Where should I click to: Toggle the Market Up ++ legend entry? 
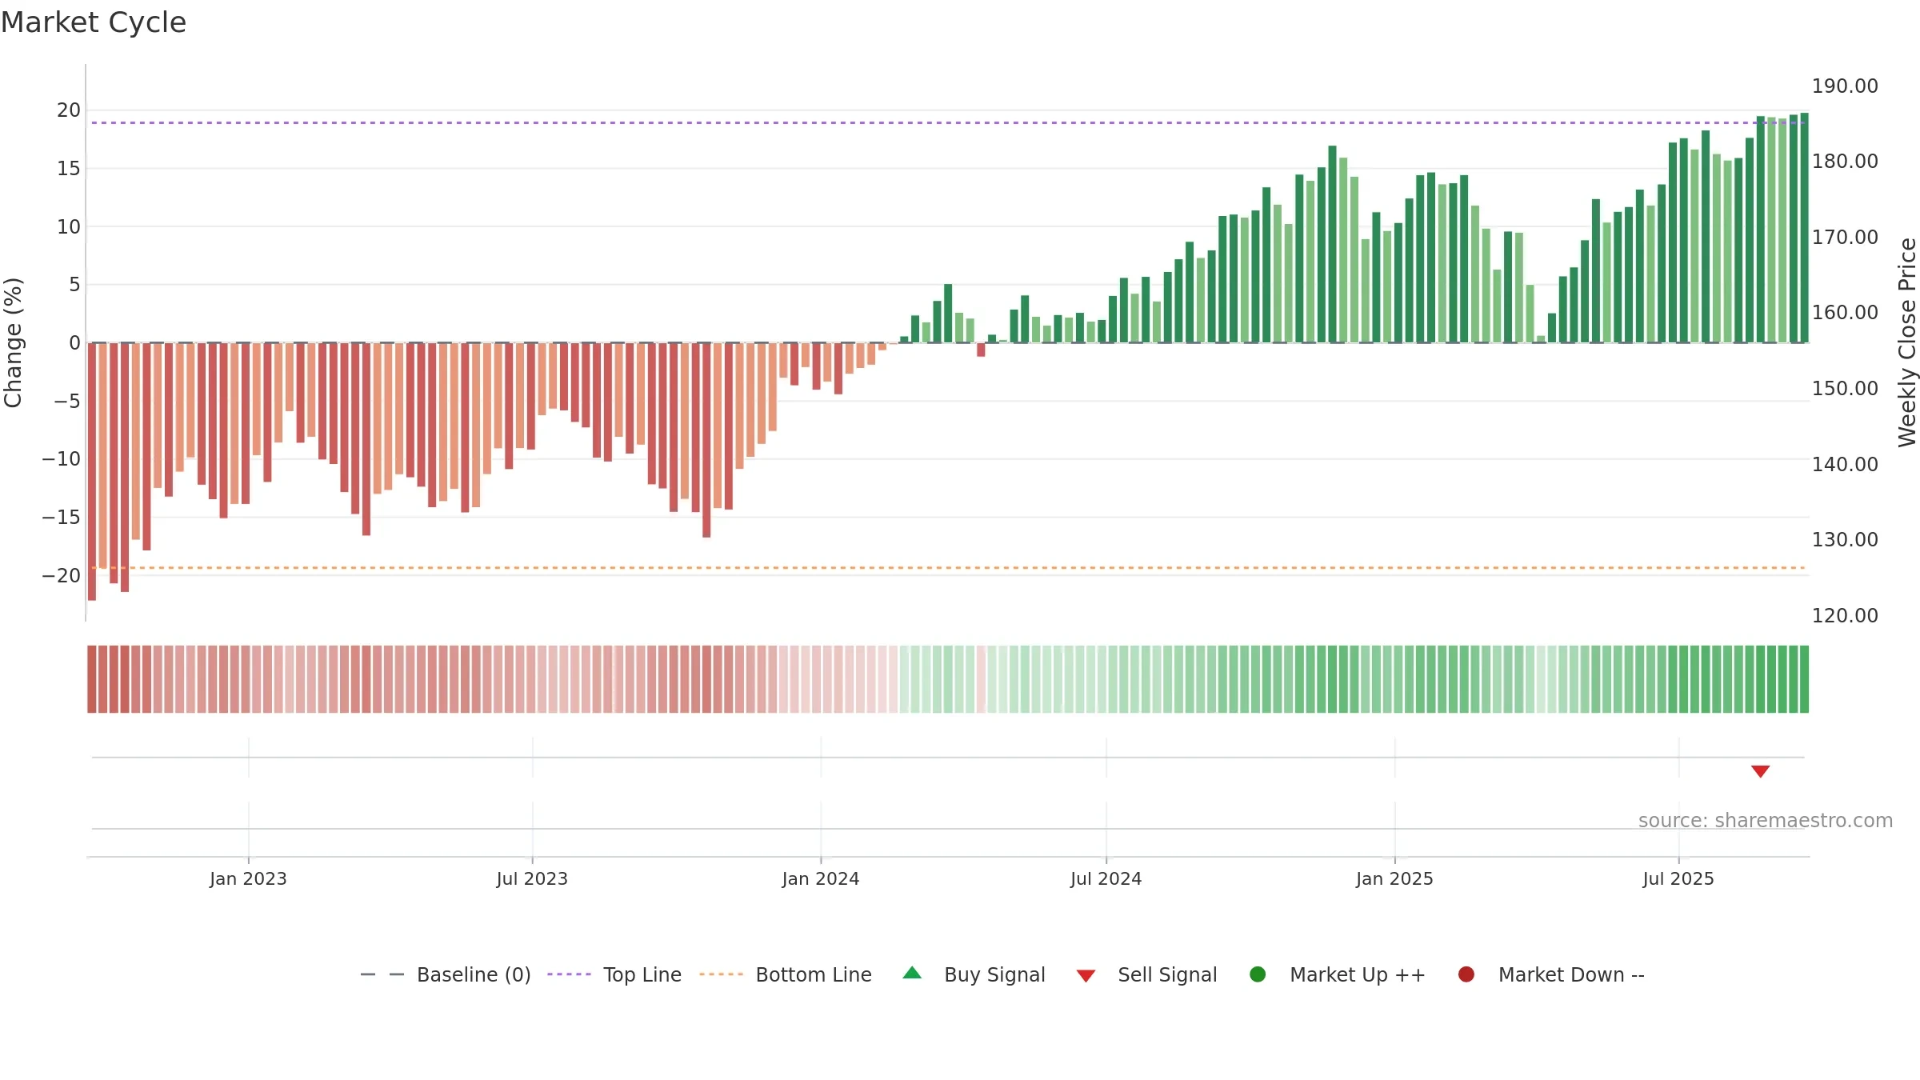(x=1337, y=974)
